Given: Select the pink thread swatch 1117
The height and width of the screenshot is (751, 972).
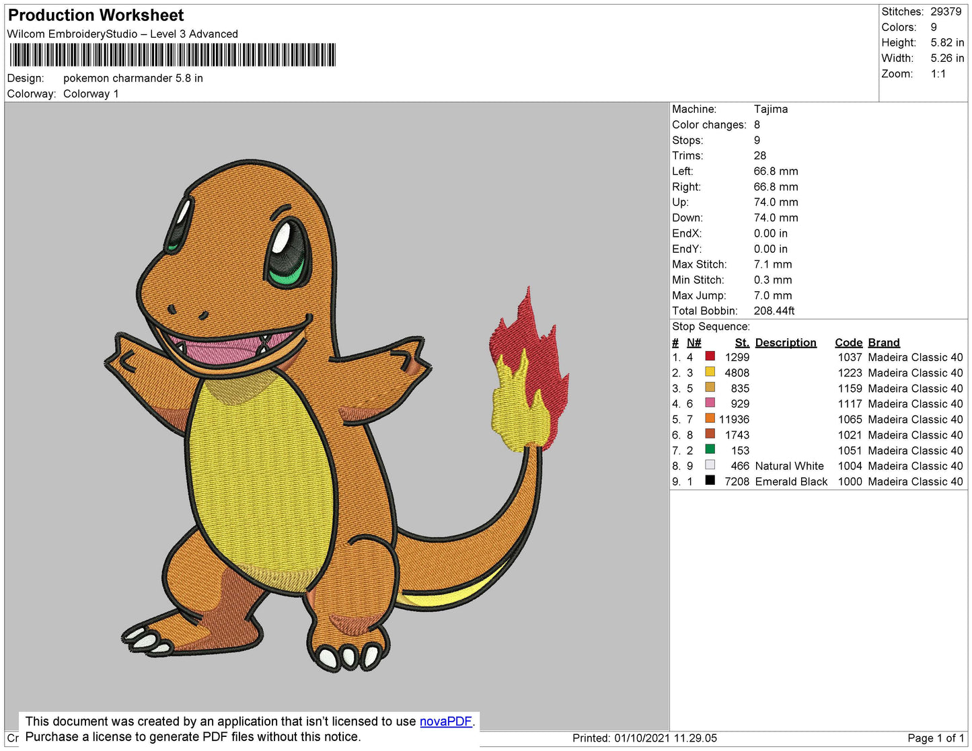Looking at the screenshot, I should 710,402.
